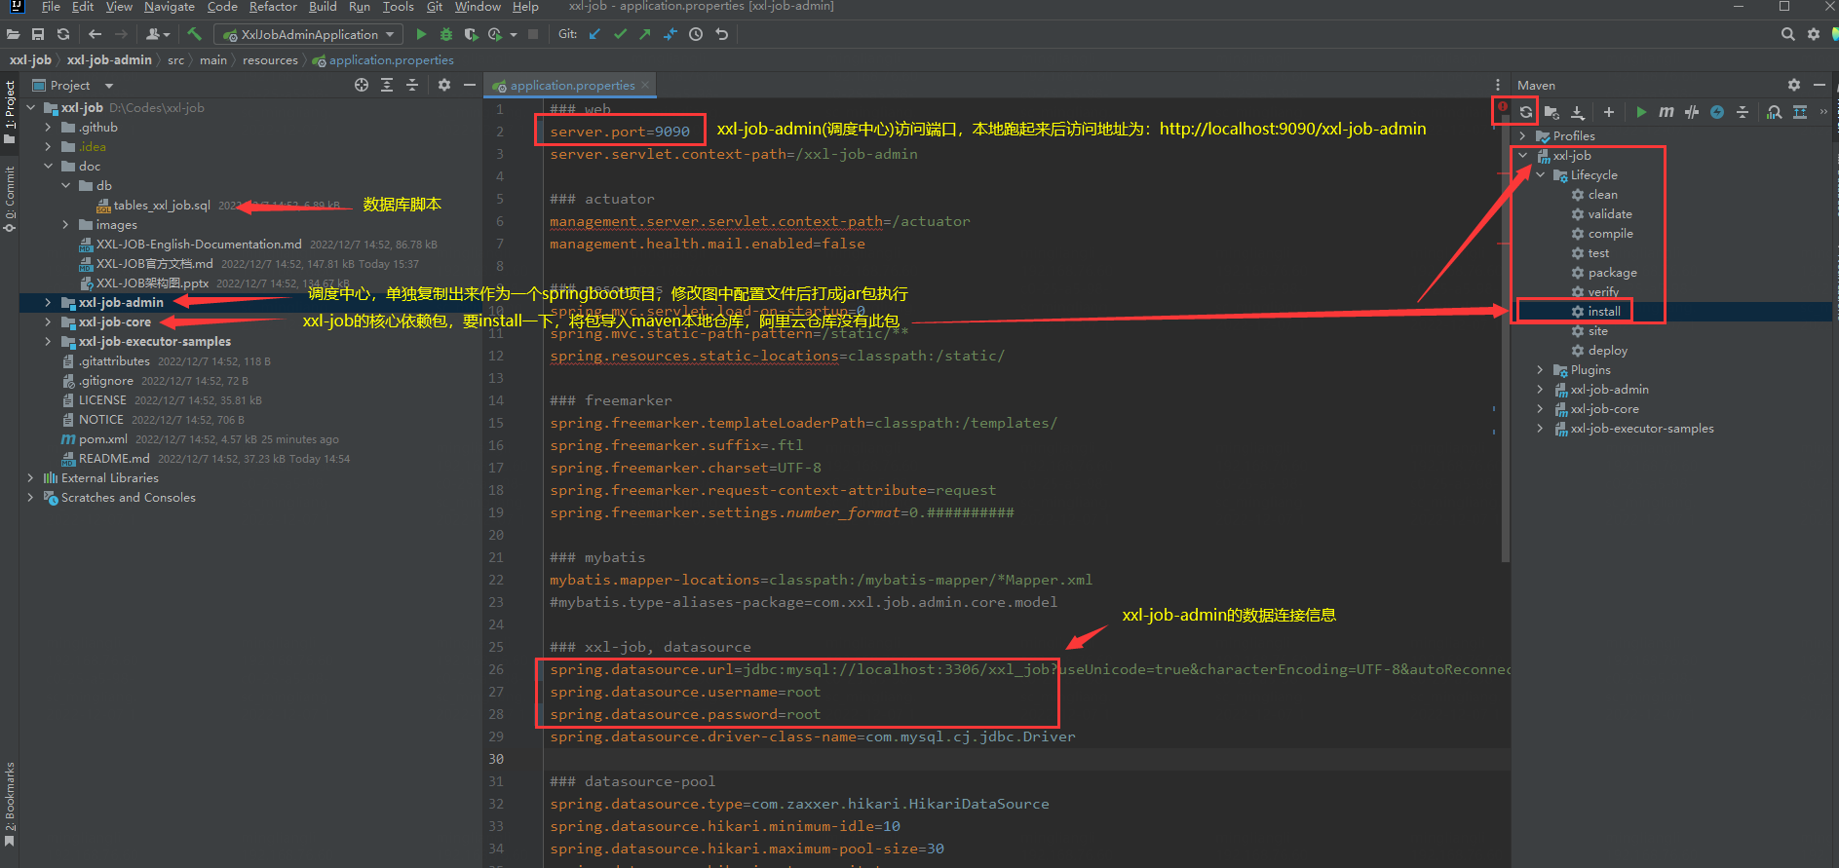Click the Save All disk icon
Screen dimensions: 1839x868
[38, 34]
